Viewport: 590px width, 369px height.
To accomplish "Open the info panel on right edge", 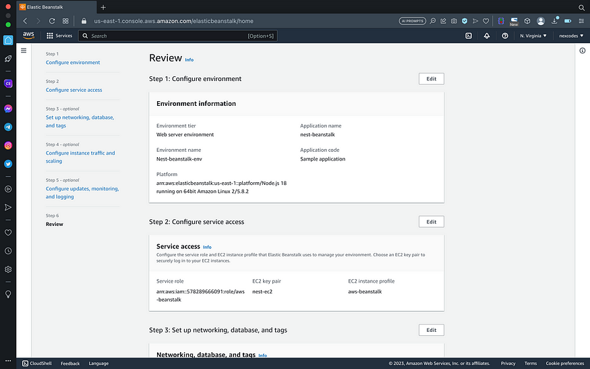I will (x=582, y=51).
